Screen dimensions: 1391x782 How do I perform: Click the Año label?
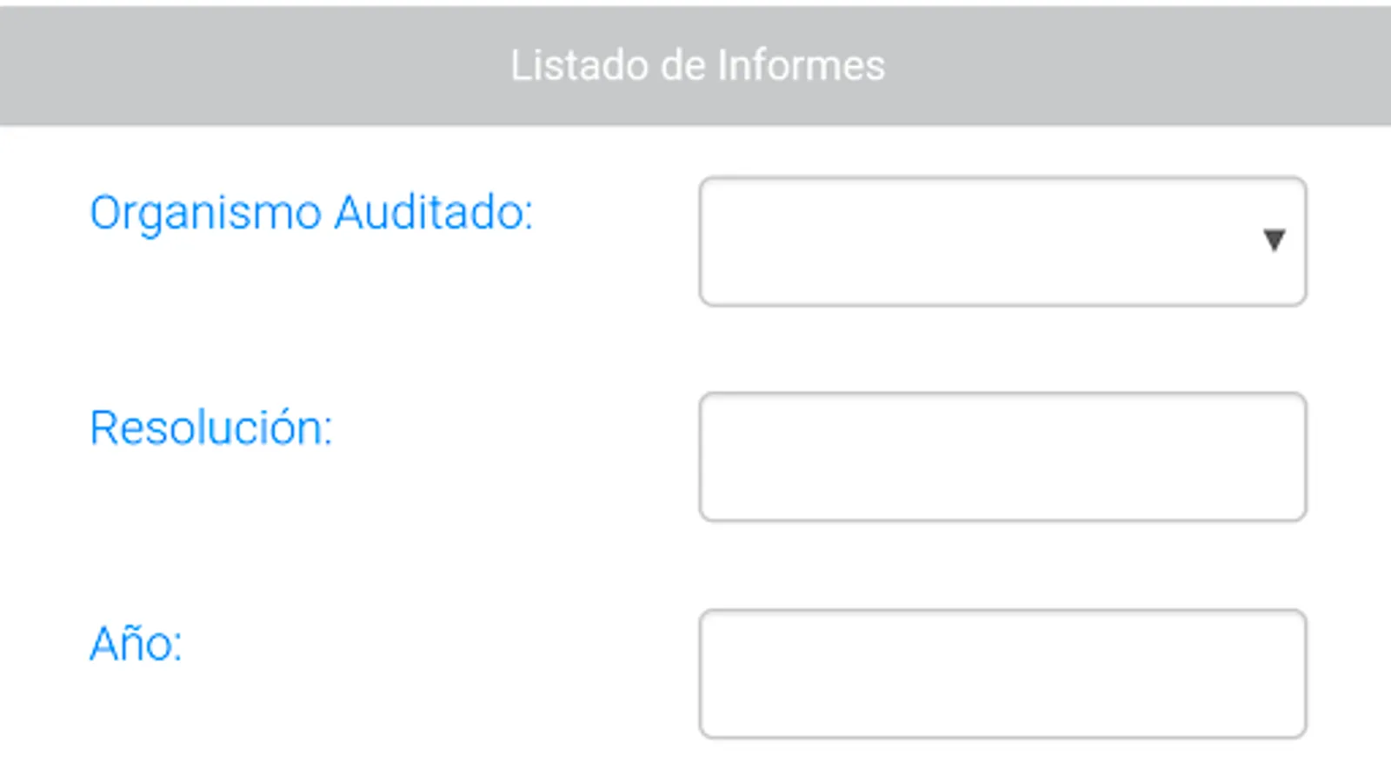tap(136, 644)
